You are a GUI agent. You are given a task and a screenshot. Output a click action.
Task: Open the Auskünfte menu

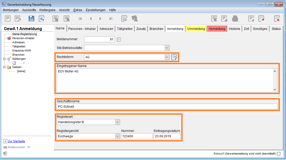[29, 10]
